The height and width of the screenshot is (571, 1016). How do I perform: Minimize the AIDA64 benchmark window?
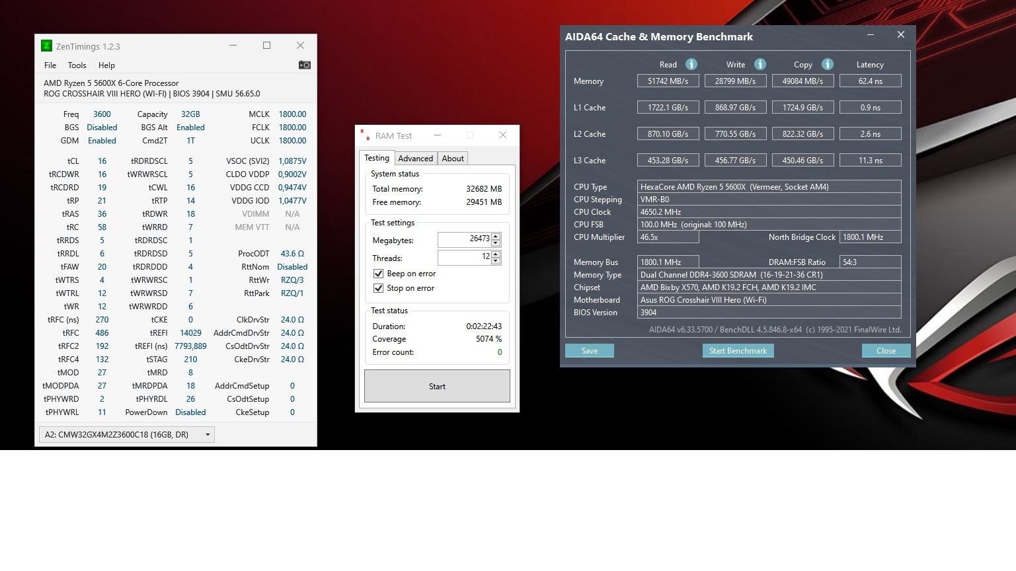871,35
